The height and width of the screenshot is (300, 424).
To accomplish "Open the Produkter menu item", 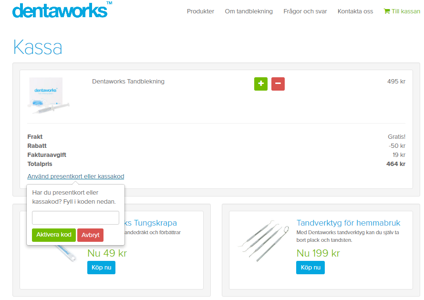I will [x=200, y=11].
